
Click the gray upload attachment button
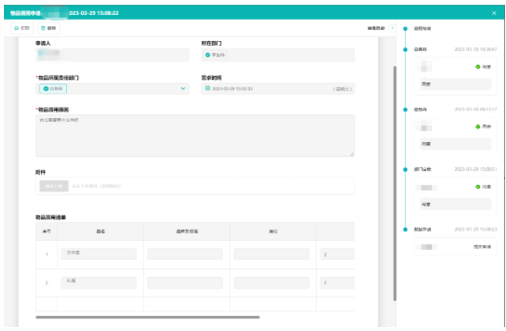(x=54, y=186)
